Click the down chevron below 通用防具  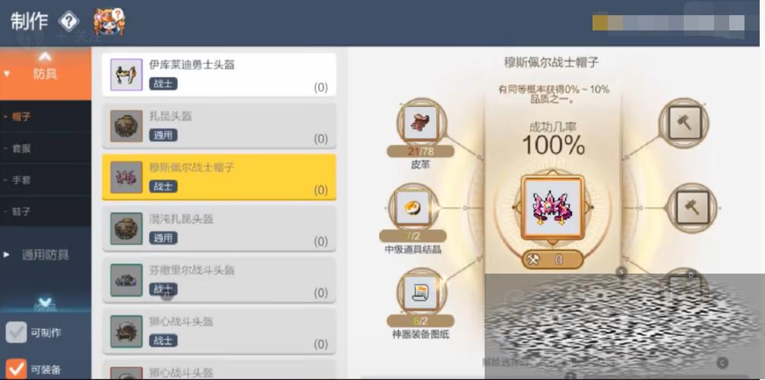45,300
